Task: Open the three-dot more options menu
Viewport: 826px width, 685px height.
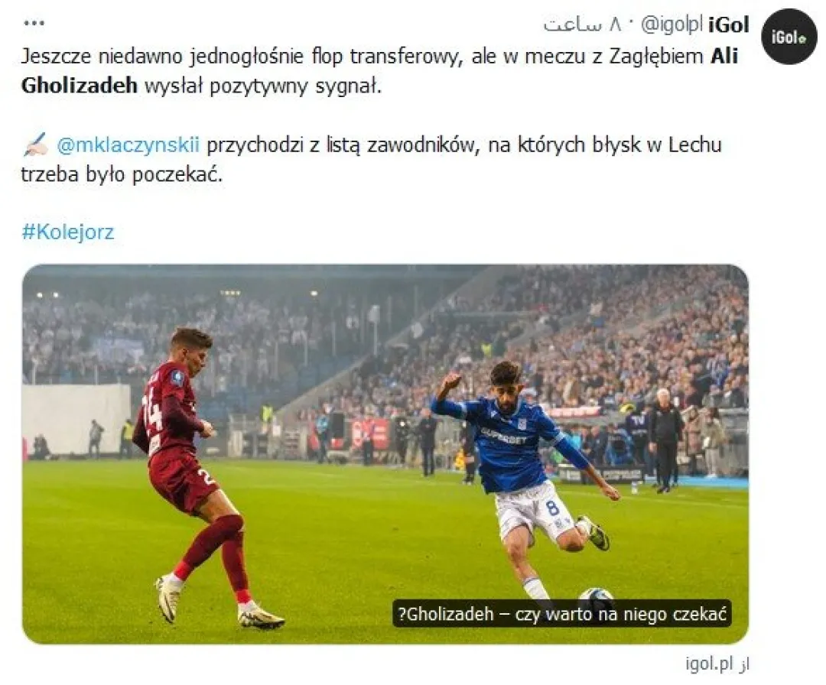Action: 34,23
